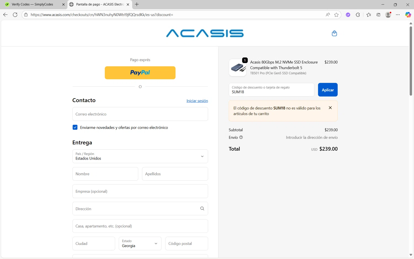The image size is (414, 259).
Task: Open the purple browser extension icon
Action: 348,15
